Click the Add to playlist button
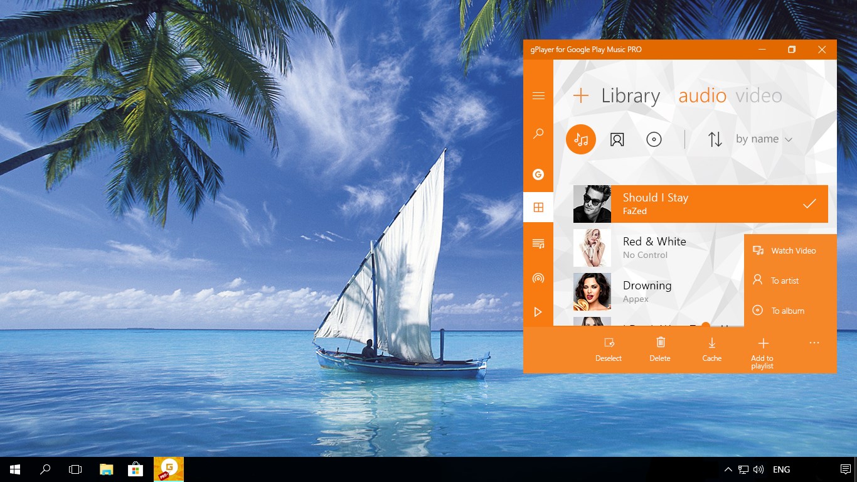Screen dimensions: 857x482 click(762, 350)
